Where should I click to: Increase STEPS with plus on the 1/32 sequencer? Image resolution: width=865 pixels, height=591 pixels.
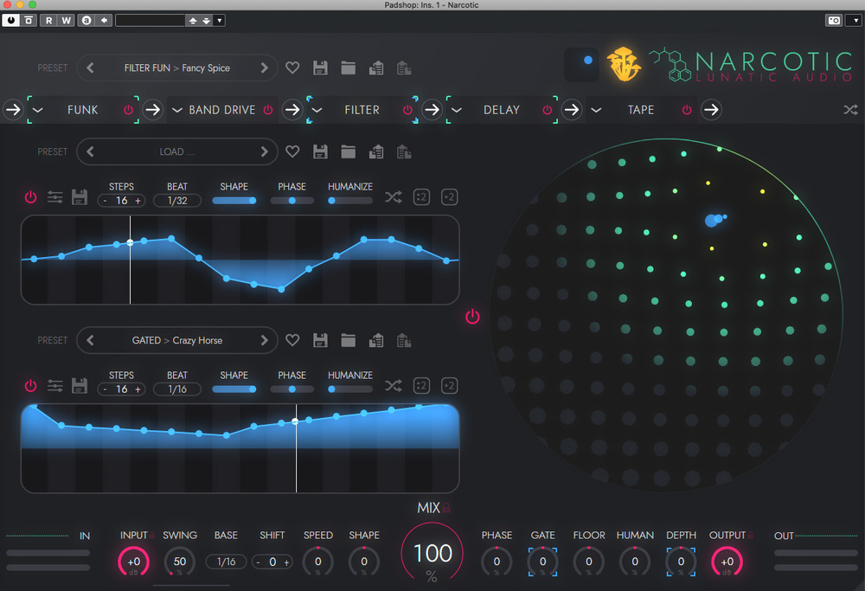tap(138, 201)
